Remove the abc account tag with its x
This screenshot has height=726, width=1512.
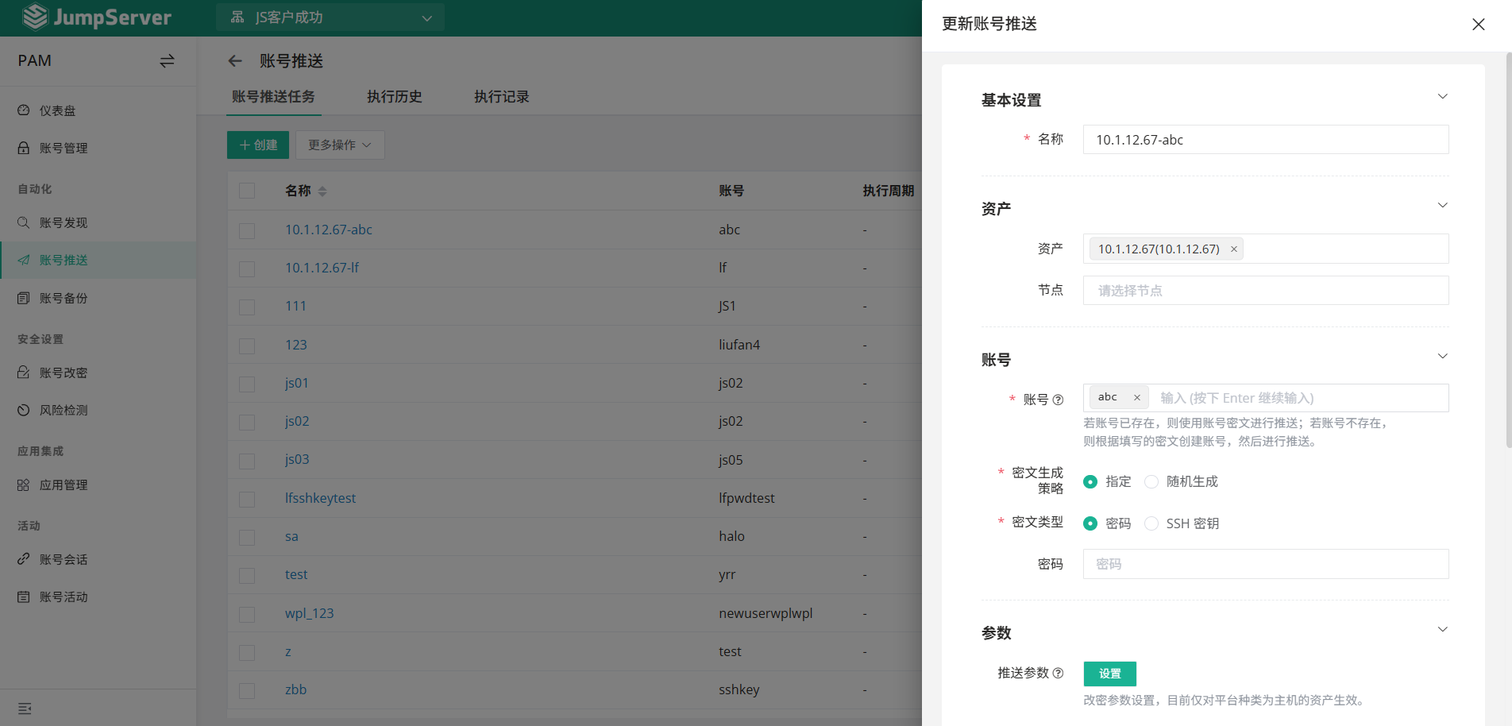(x=1136, y=397)
